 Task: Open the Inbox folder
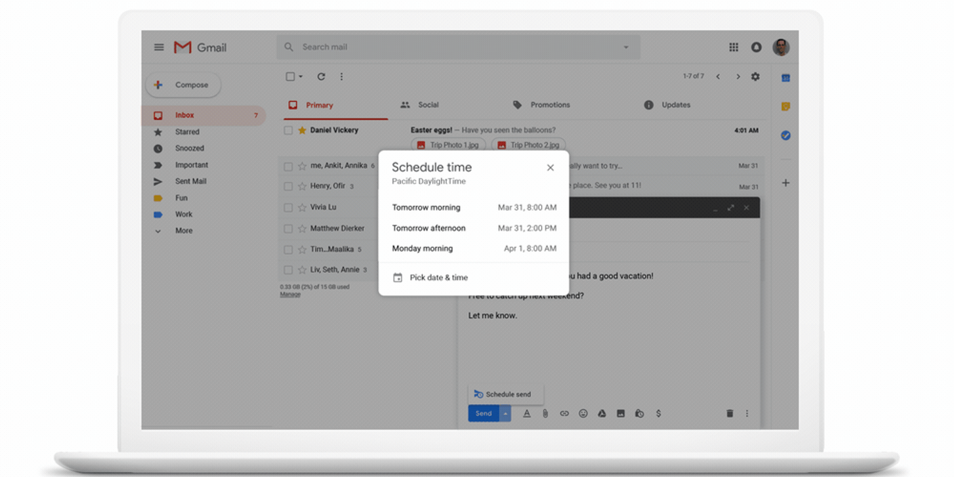[204, 115]
